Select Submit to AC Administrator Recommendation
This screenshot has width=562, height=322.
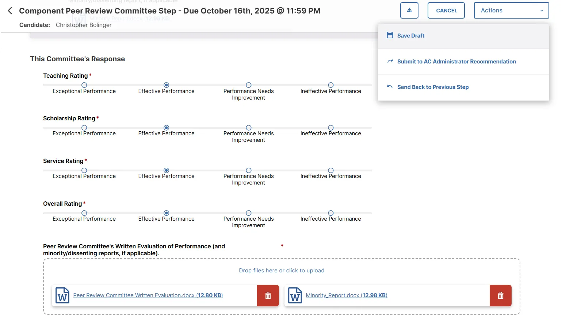click(456, 61)
